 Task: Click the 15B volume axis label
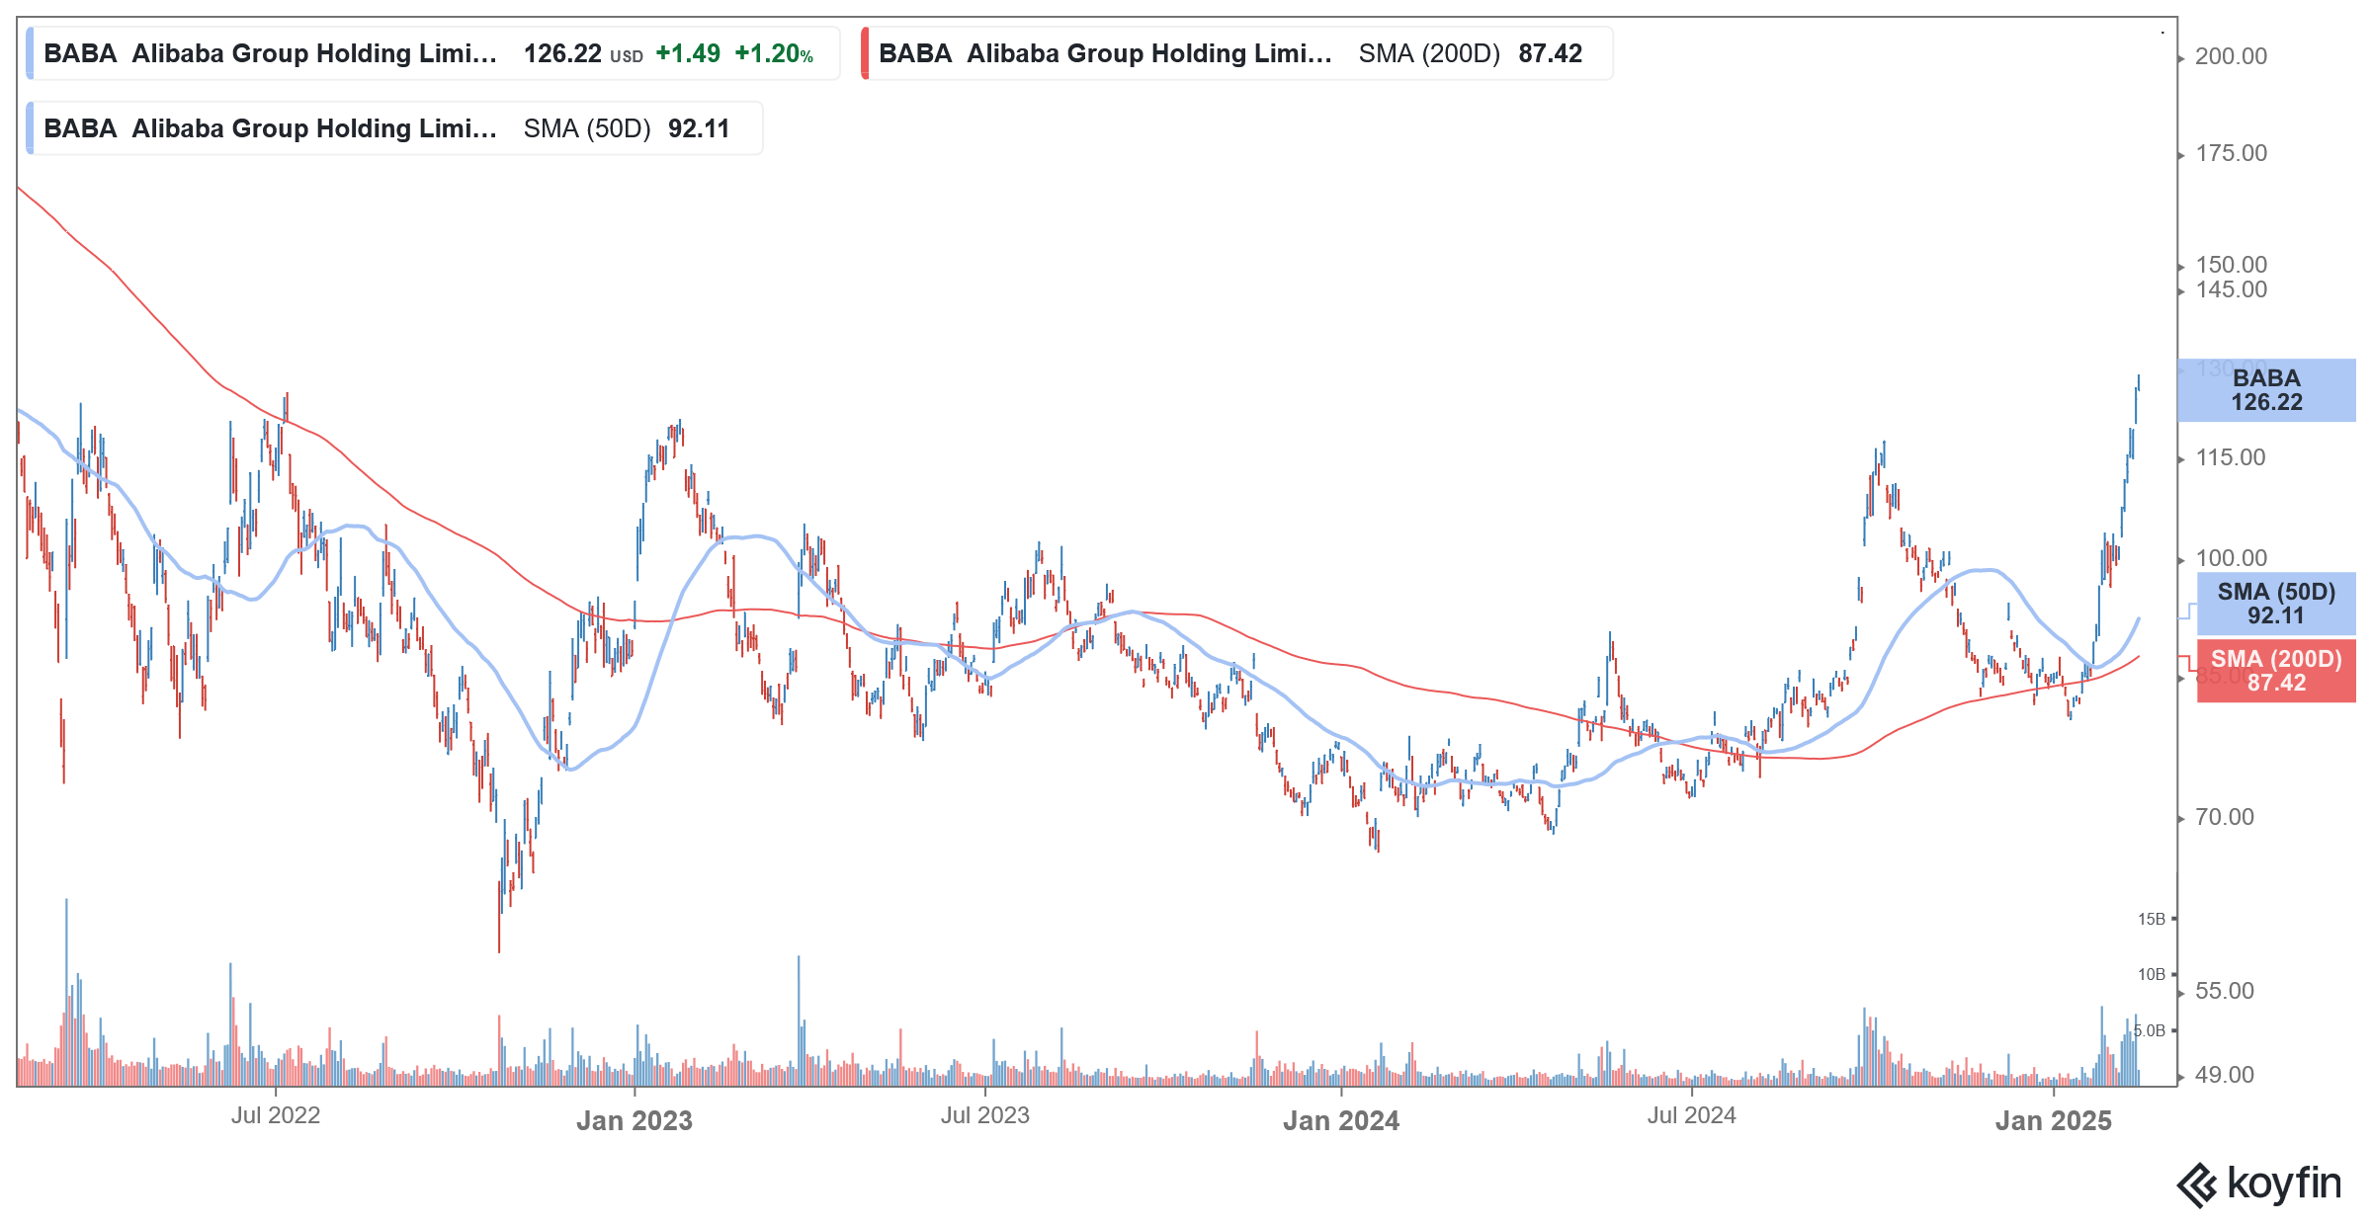pos(2152,919)
